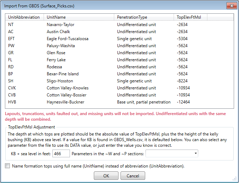
Task: Select the Cotton Valley-Bossier unit name
Action: click(67, 95)
